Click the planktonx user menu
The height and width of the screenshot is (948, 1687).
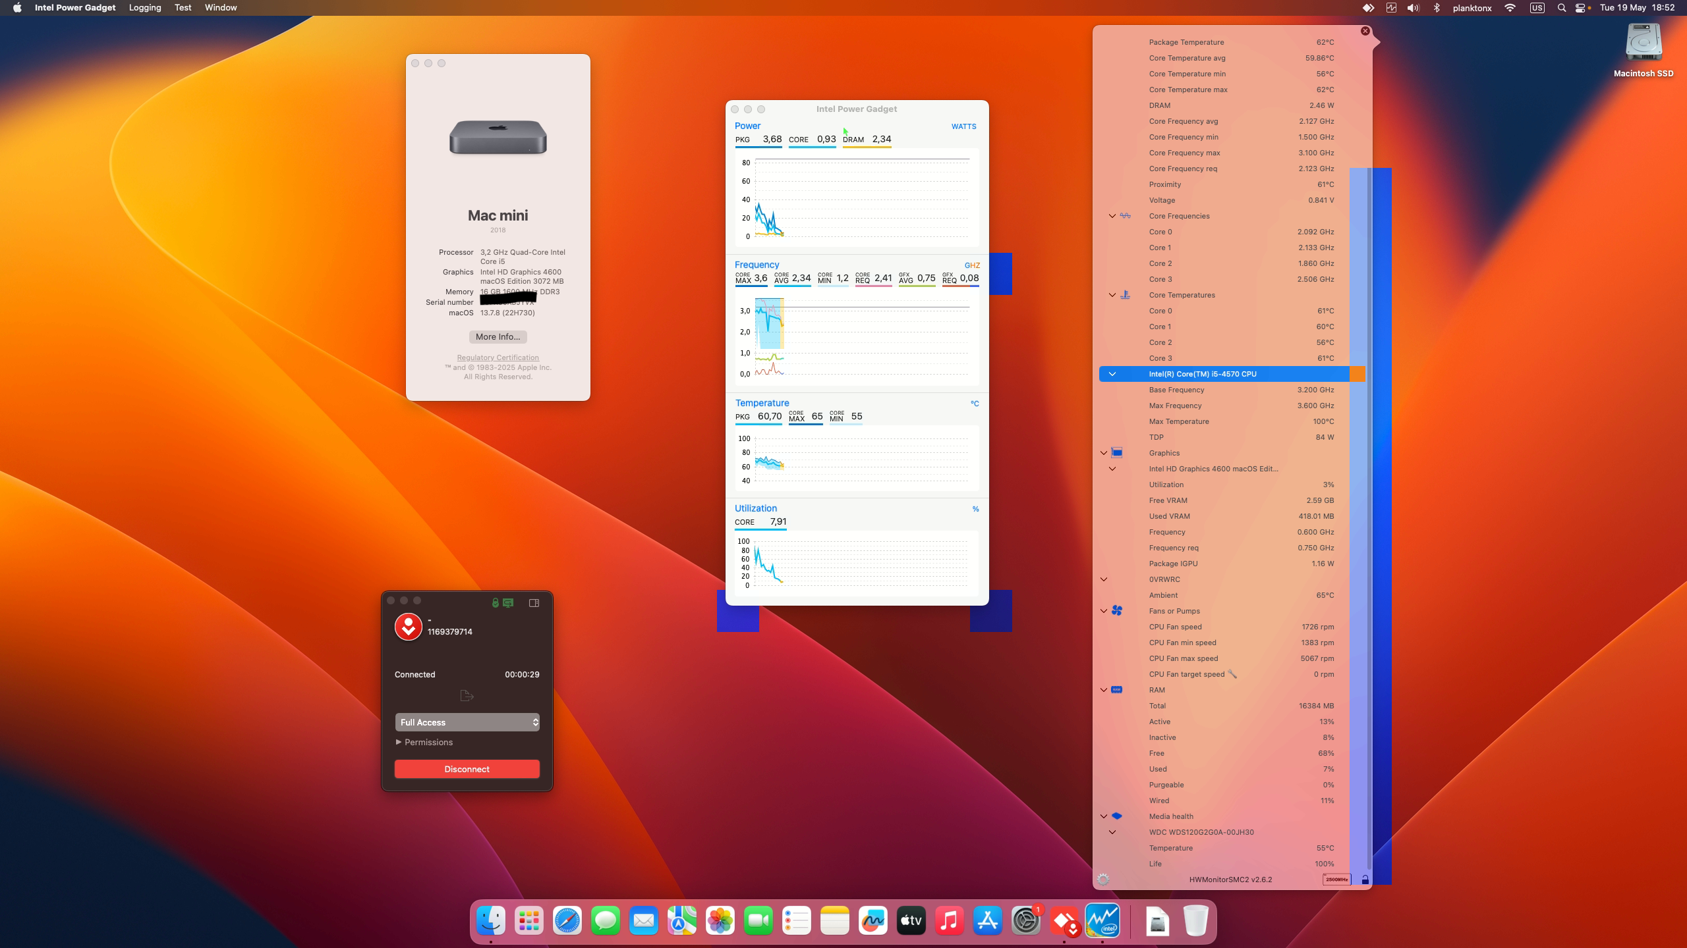[x=1472, y=8]
